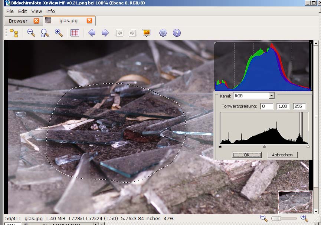Screen dimensions: 321x225
Task: Expand the Kanal RGB dropdown
Action: pyautogui.click(x=271, y=96)
